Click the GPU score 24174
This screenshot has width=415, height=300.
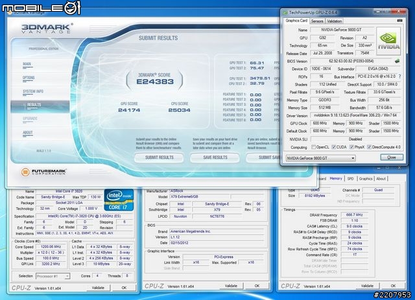coord(129,110)
